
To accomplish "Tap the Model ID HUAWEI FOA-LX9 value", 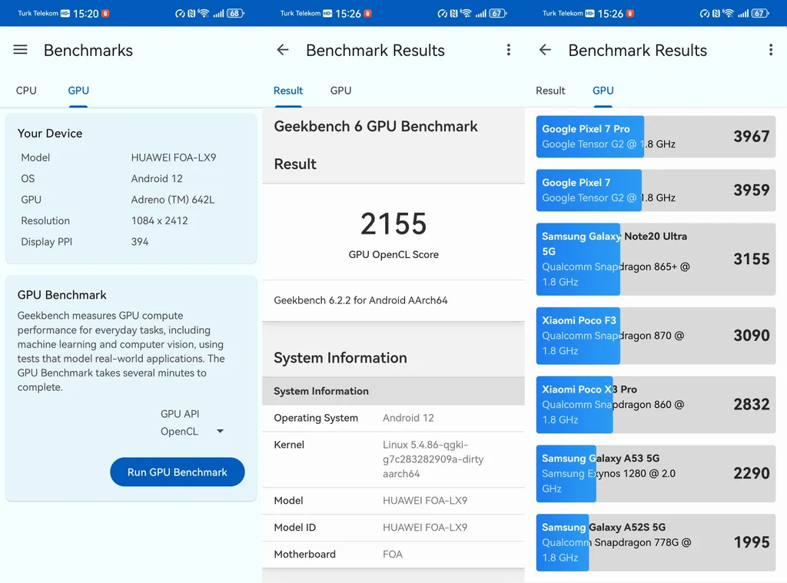I will pos(424,527).
